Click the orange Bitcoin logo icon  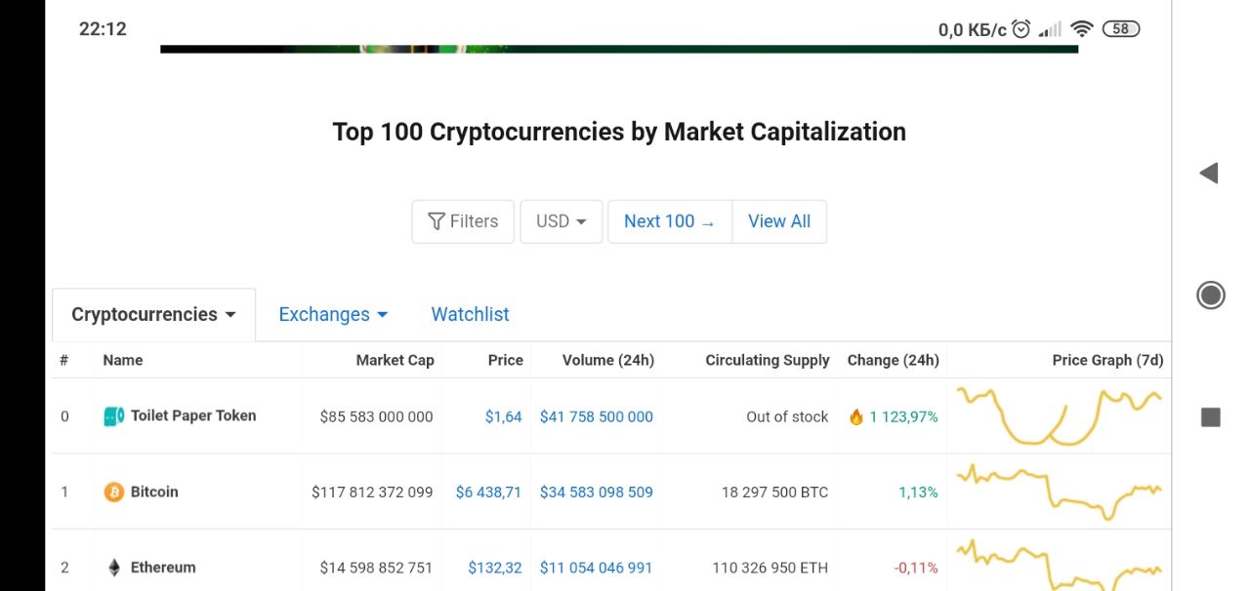tap(114, 492)
